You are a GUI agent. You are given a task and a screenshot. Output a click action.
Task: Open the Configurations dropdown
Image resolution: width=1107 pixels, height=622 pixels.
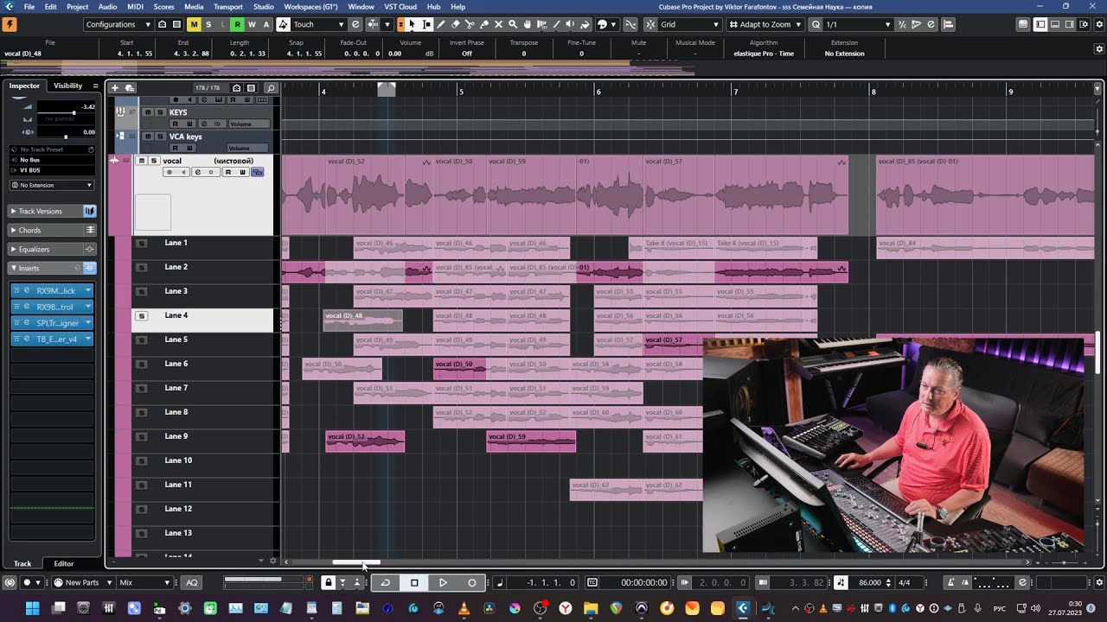(118, 24)
